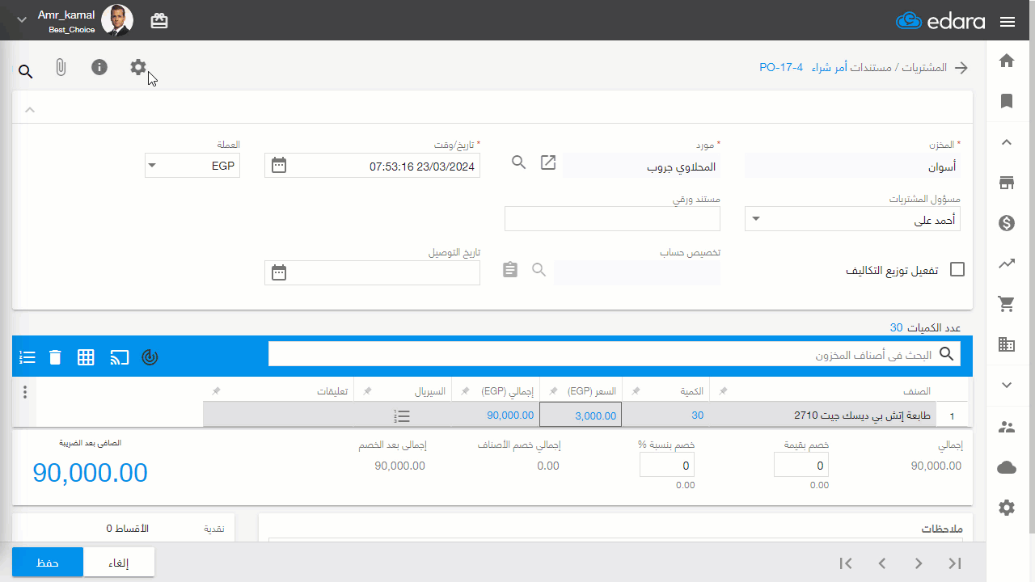This screenshot has width=1035, height=582.
Task: Open serial list icon in item row
Action: coord(402,415)
